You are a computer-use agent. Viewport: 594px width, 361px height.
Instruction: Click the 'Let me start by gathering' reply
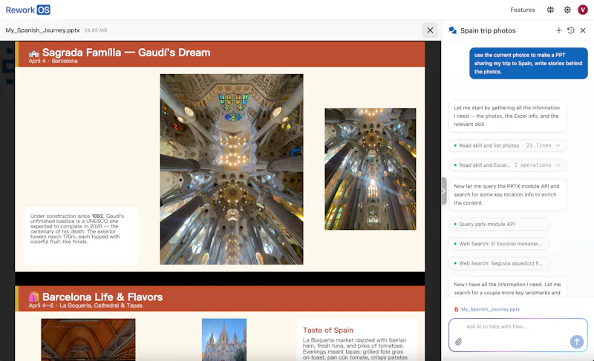[508, 116]
